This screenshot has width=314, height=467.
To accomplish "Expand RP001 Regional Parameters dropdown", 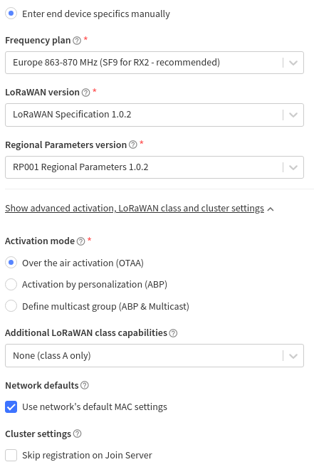I will click(x=155, y=167).
